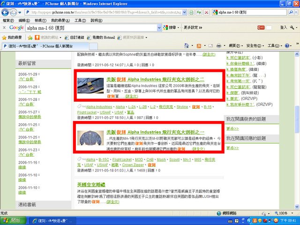Image resolution: width=300 pixels, height=225 pixels.
Task: Open the recent pages dropdown arrow
Action: [20, 13]
